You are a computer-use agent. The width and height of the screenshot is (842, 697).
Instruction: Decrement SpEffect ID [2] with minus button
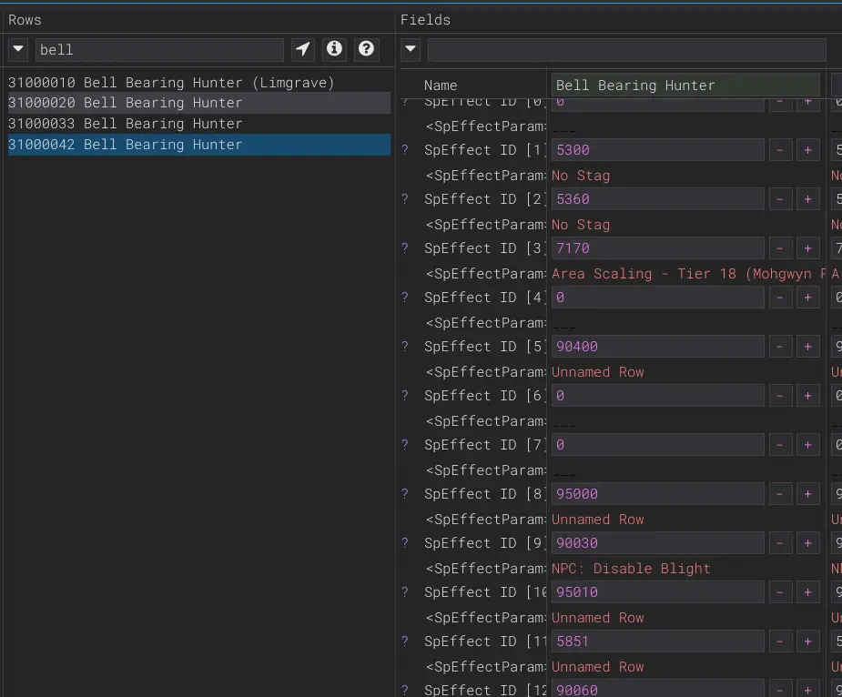pos(780,199)
